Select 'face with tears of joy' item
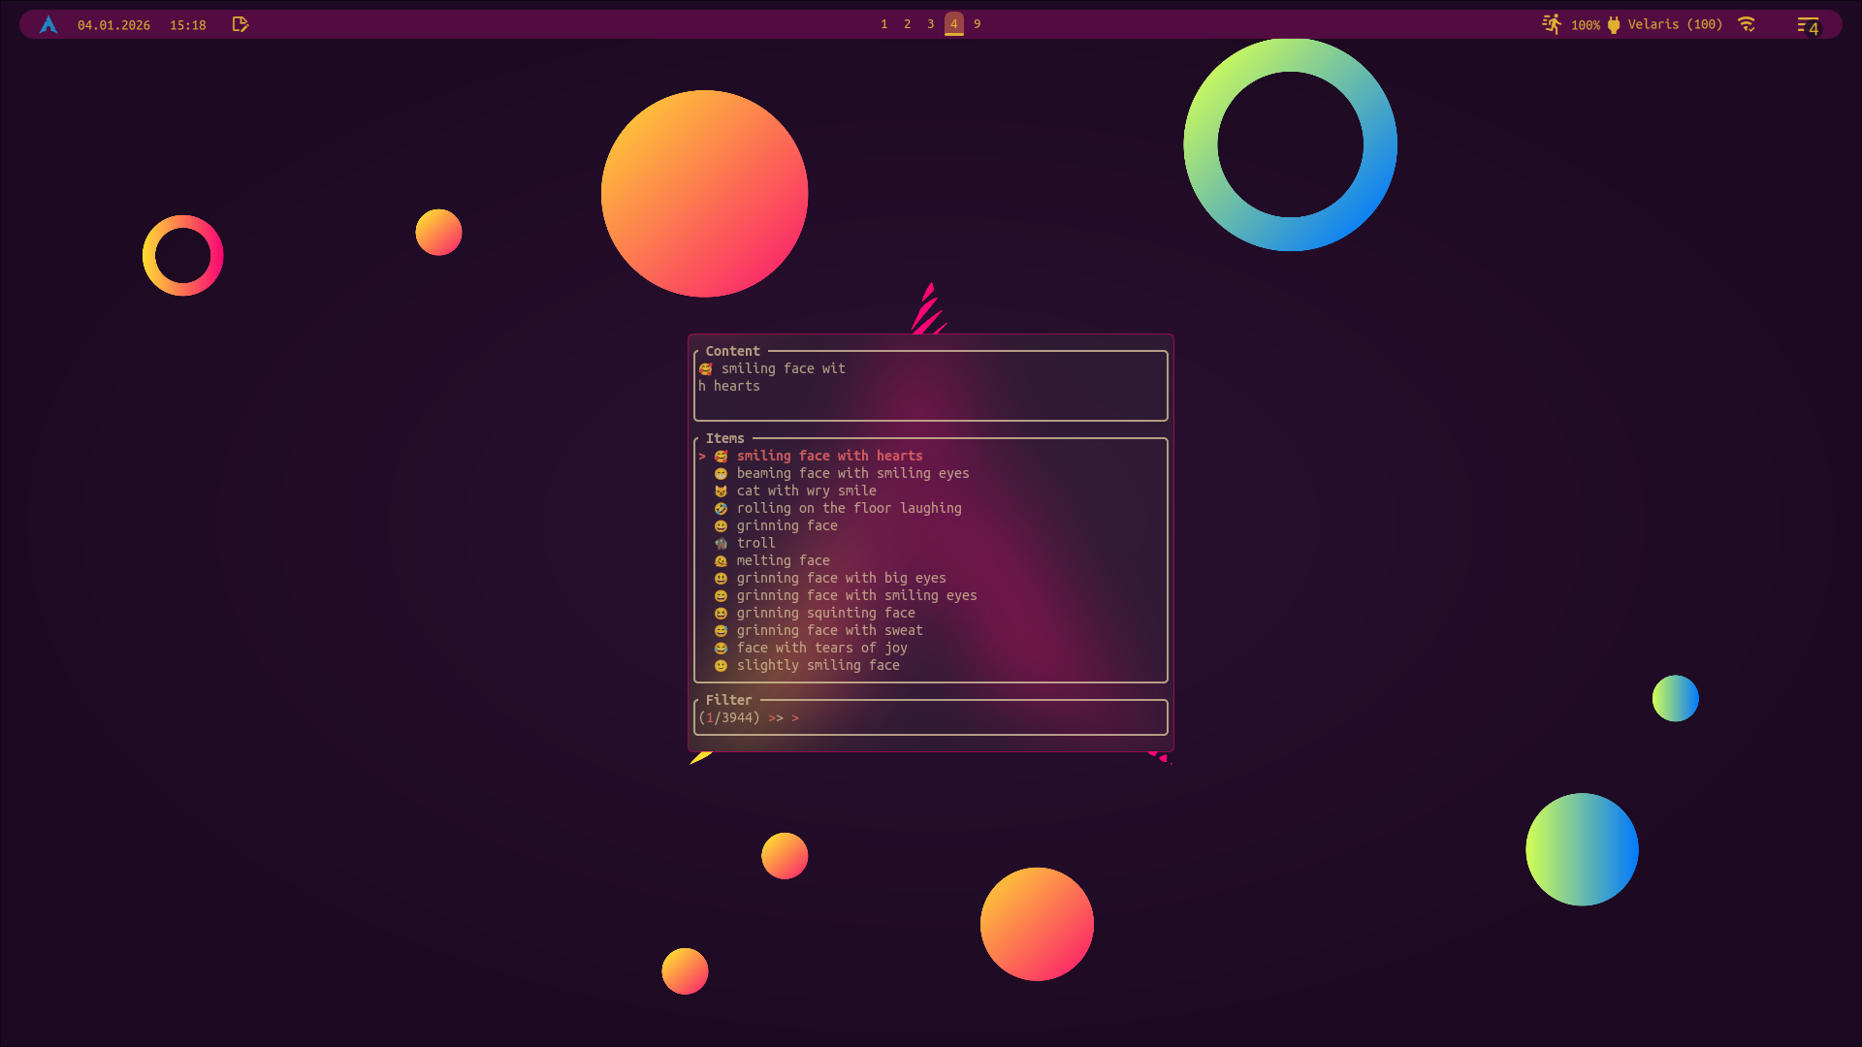This screenshot has width=1862, height=1047. pyautogui.click(x=821, y=649)
